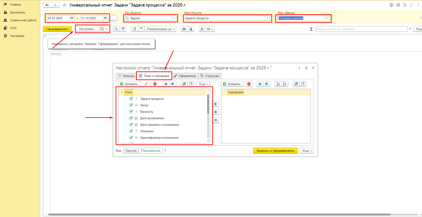Click red delete icon in fields toolbar
The height and width of the screenshot is (217, 422).
(x=155, y=84)
